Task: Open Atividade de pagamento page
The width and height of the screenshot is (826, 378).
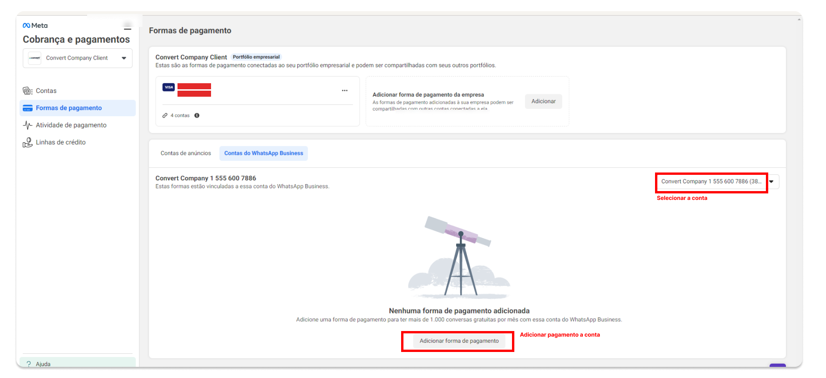Action: 77,125
